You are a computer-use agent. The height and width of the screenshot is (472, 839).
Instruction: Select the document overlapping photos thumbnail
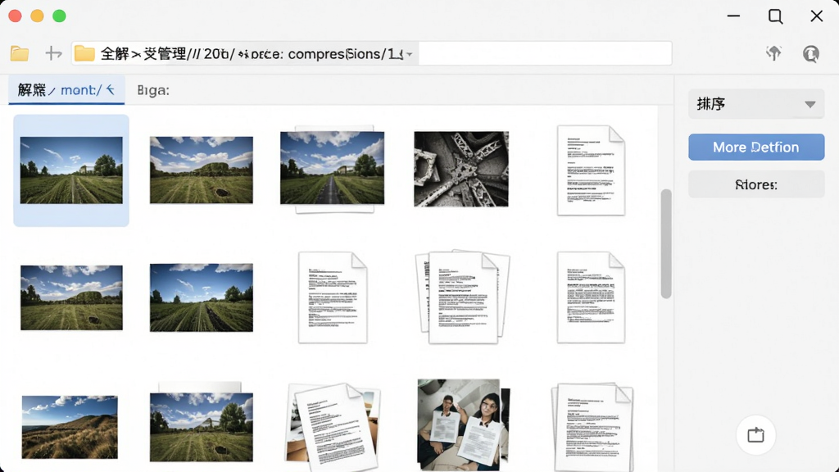pos(333,427)
